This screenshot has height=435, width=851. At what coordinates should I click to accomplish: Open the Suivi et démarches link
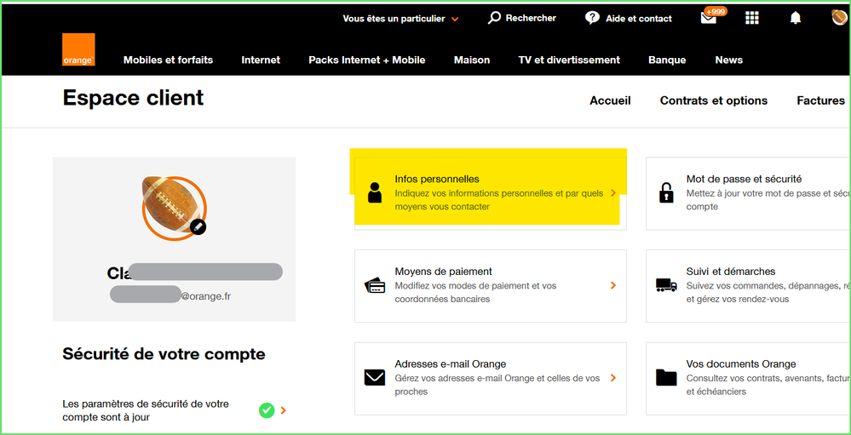(731, 272)
